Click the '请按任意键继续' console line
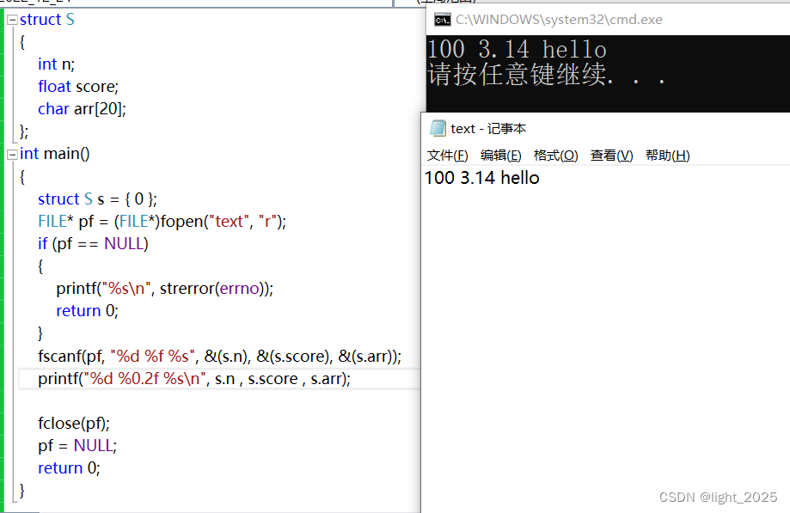Screen dimensions: 790x513 [x=546, y=75]
